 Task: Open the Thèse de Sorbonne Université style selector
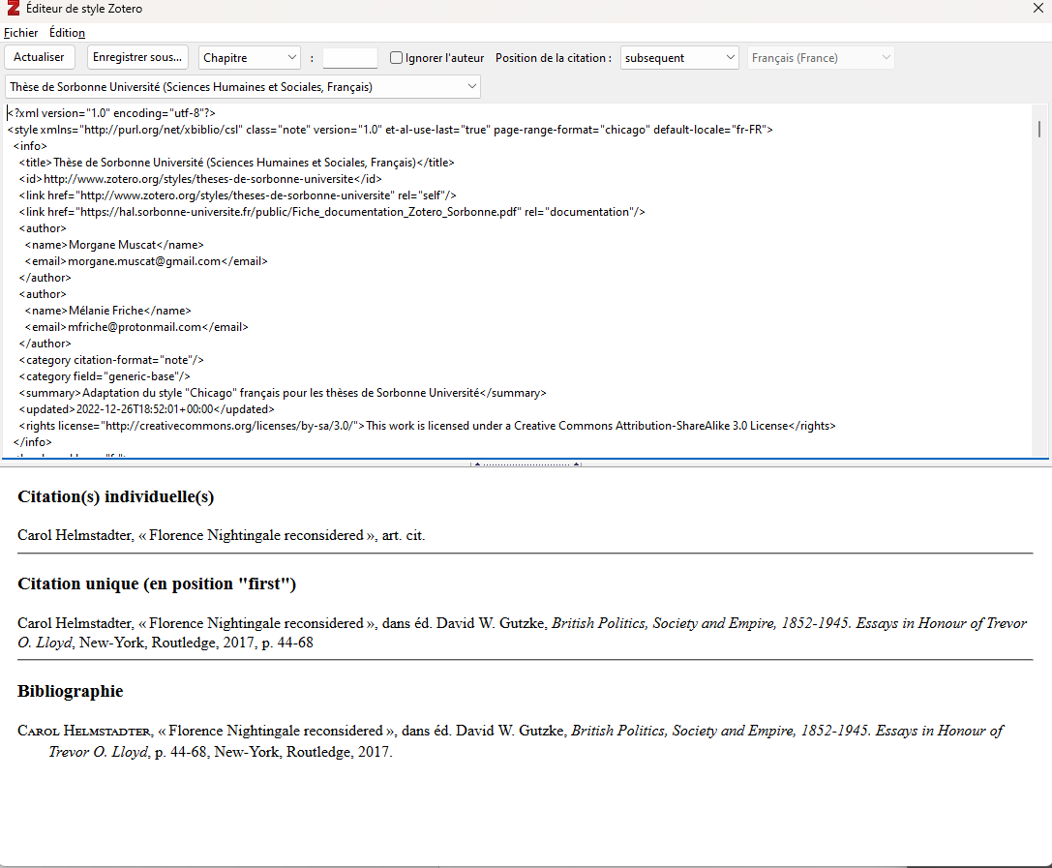pos(242,86)
